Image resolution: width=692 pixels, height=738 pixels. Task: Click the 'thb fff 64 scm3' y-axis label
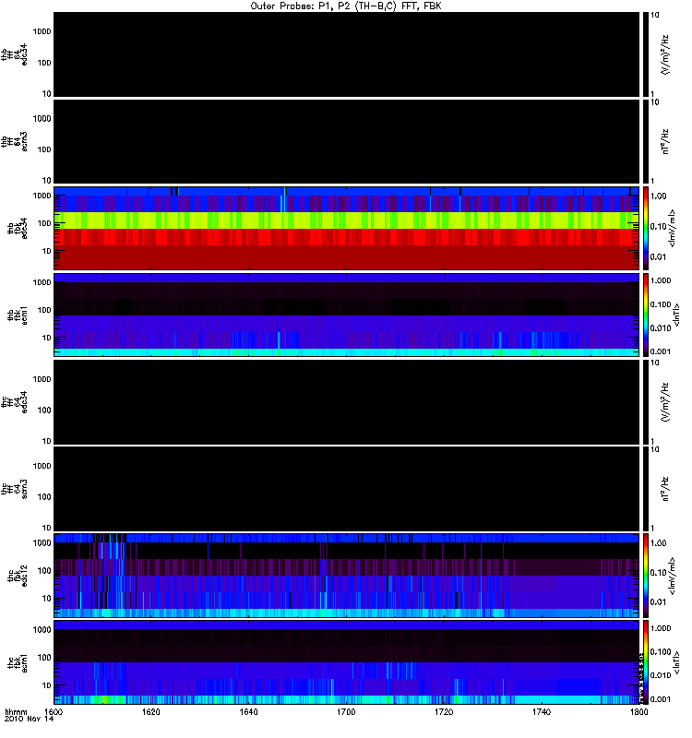tap(14, 142)
